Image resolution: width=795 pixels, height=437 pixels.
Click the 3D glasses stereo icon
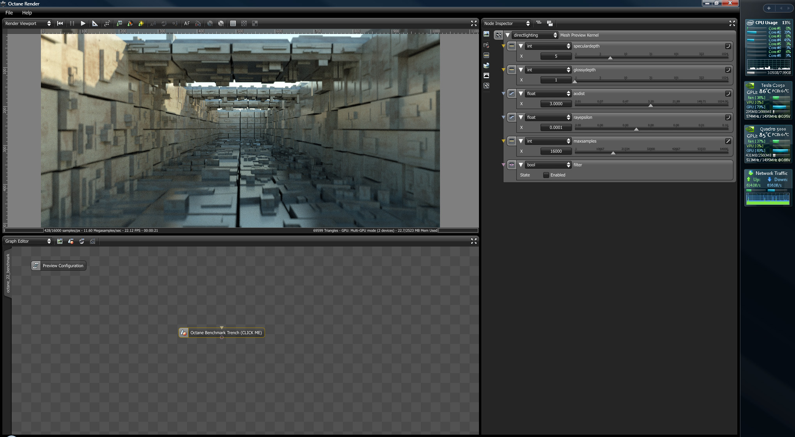198,23
